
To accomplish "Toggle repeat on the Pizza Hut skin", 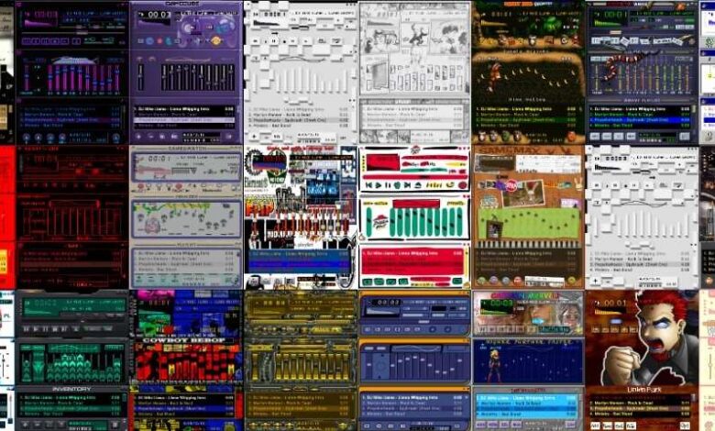I will pyautogui.click(x=450, y=184).
